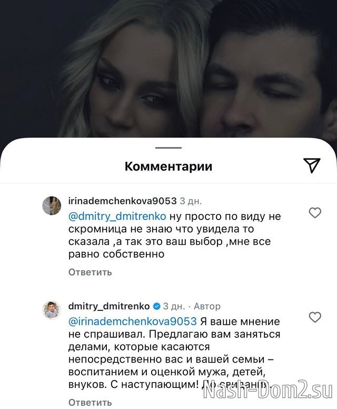Open username irinademchenkova9053 above the first comment
This screenshot has width=337, height=409.
tap(123, 201)
